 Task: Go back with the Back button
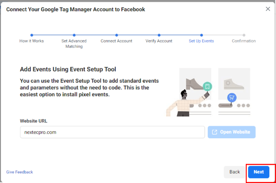click(234, 172)
